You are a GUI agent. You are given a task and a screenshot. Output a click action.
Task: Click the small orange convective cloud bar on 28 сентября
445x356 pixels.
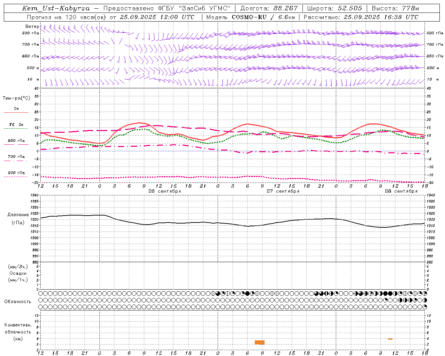click(390, 339)
